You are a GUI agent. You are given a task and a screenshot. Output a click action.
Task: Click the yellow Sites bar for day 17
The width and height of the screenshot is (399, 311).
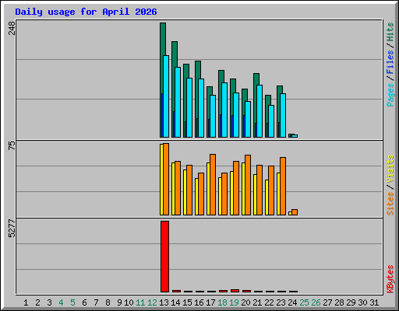208,189
